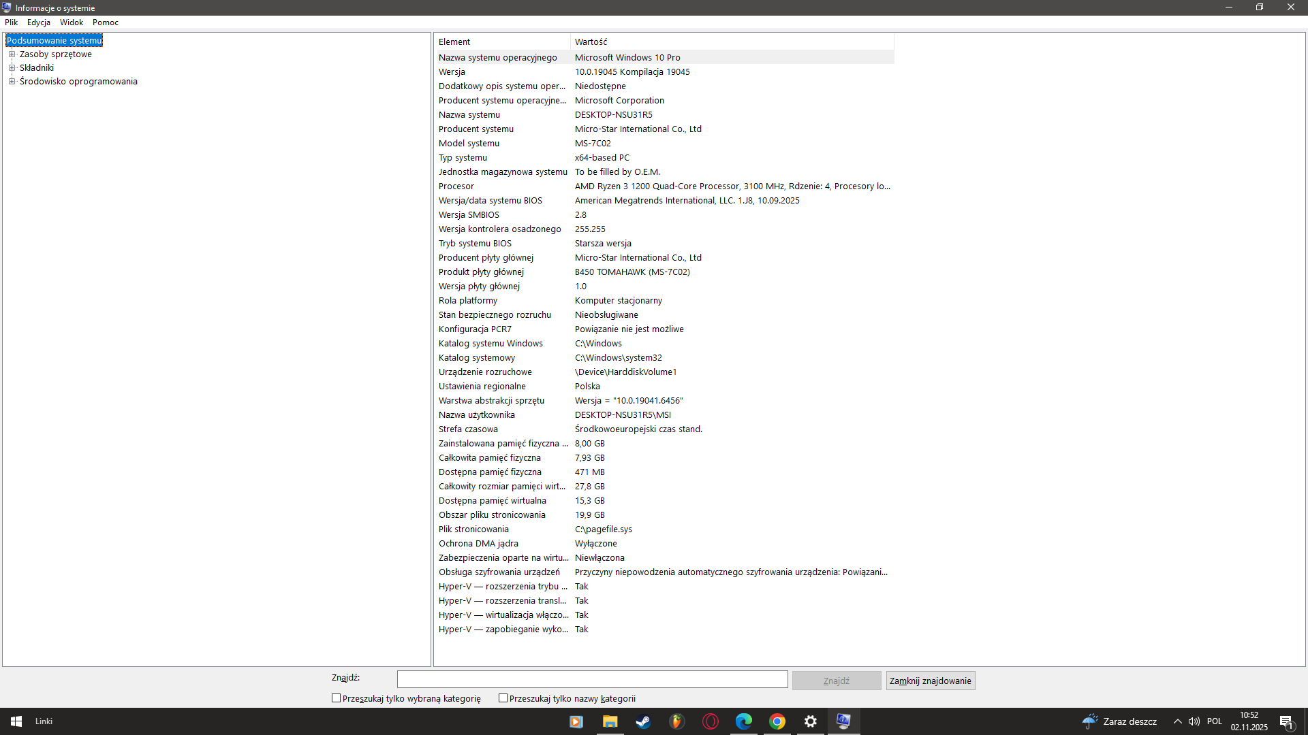Open the Widok menu

[72, 22]
